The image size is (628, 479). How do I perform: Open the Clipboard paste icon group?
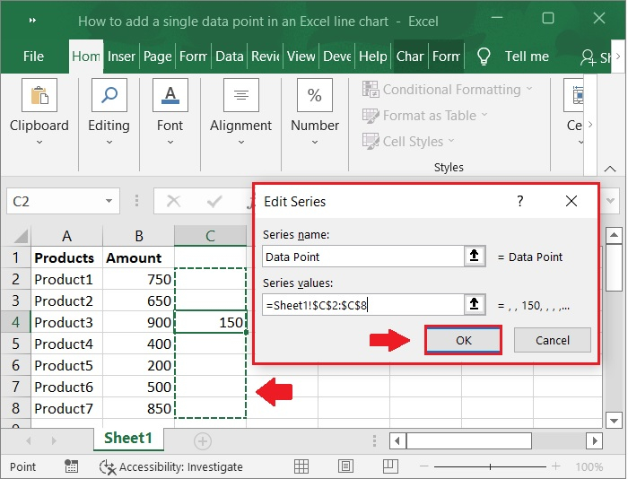39,95
